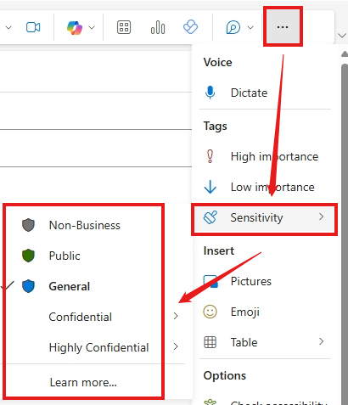Click the scrollbar up arrow
This screenshot has width=348, height=405.
(345, 53)
